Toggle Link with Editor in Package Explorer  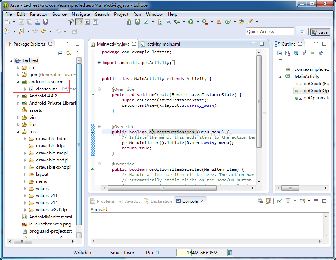(x=68, y=53)
